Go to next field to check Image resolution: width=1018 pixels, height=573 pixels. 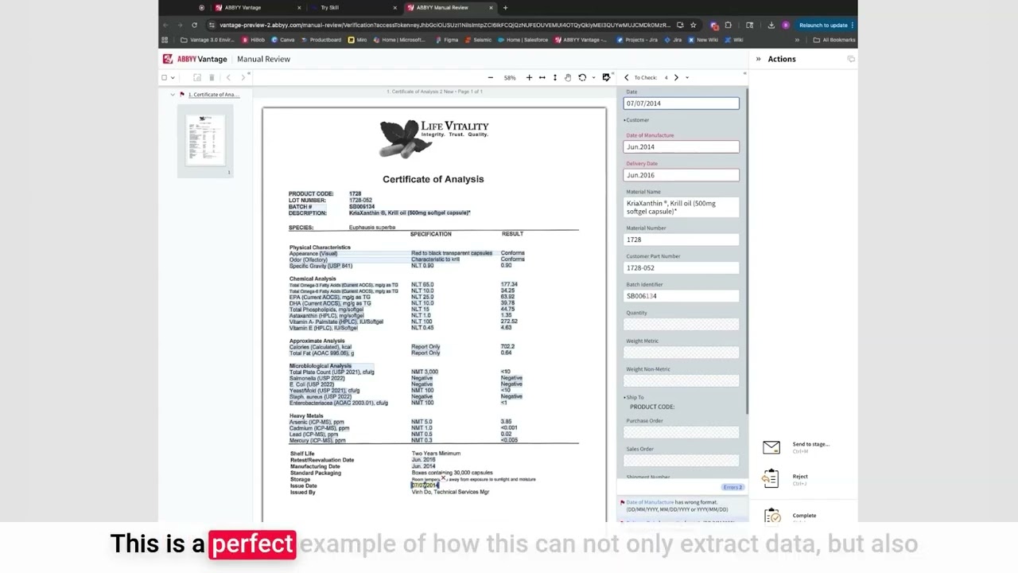point(676,77)
